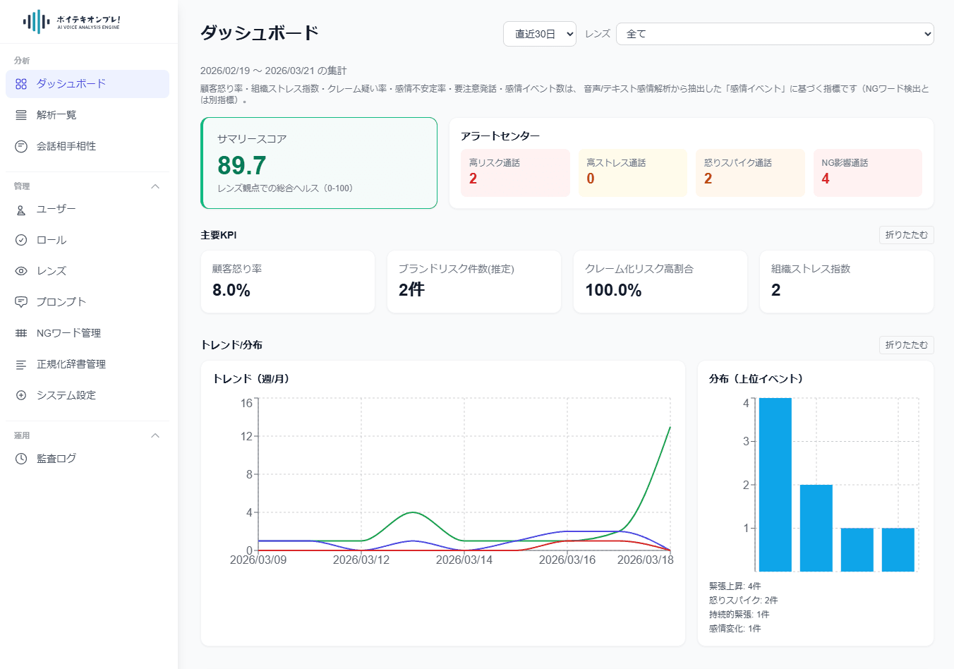Select 正規化辞書管理 in the sidebar
Image resolution: width=954 pixels, height=669 pixels.
(72, 363)
